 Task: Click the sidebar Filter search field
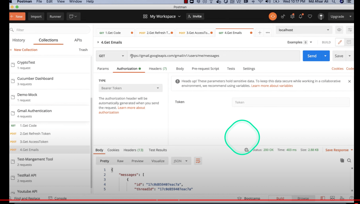click(50, 30)
